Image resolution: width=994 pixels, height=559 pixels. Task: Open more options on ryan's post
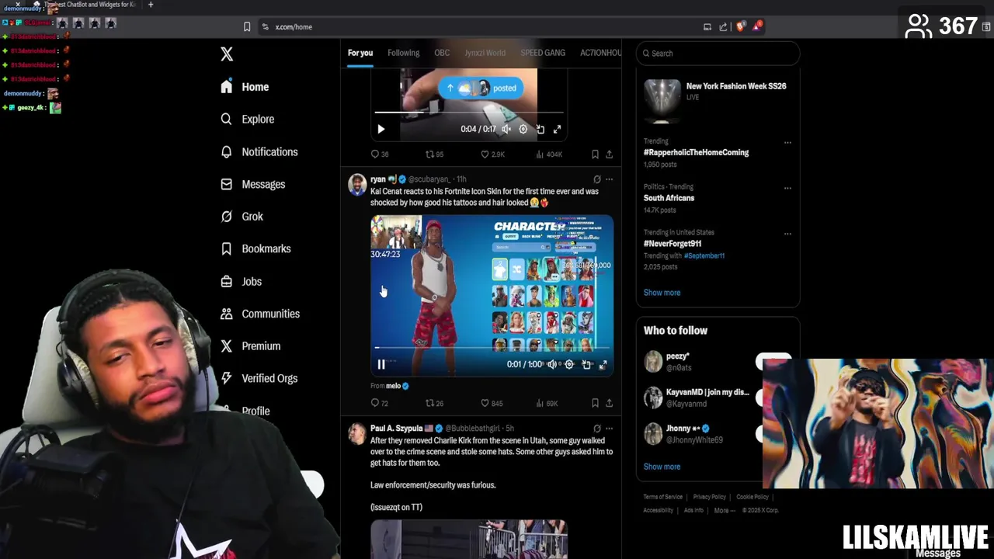point(610,179)
